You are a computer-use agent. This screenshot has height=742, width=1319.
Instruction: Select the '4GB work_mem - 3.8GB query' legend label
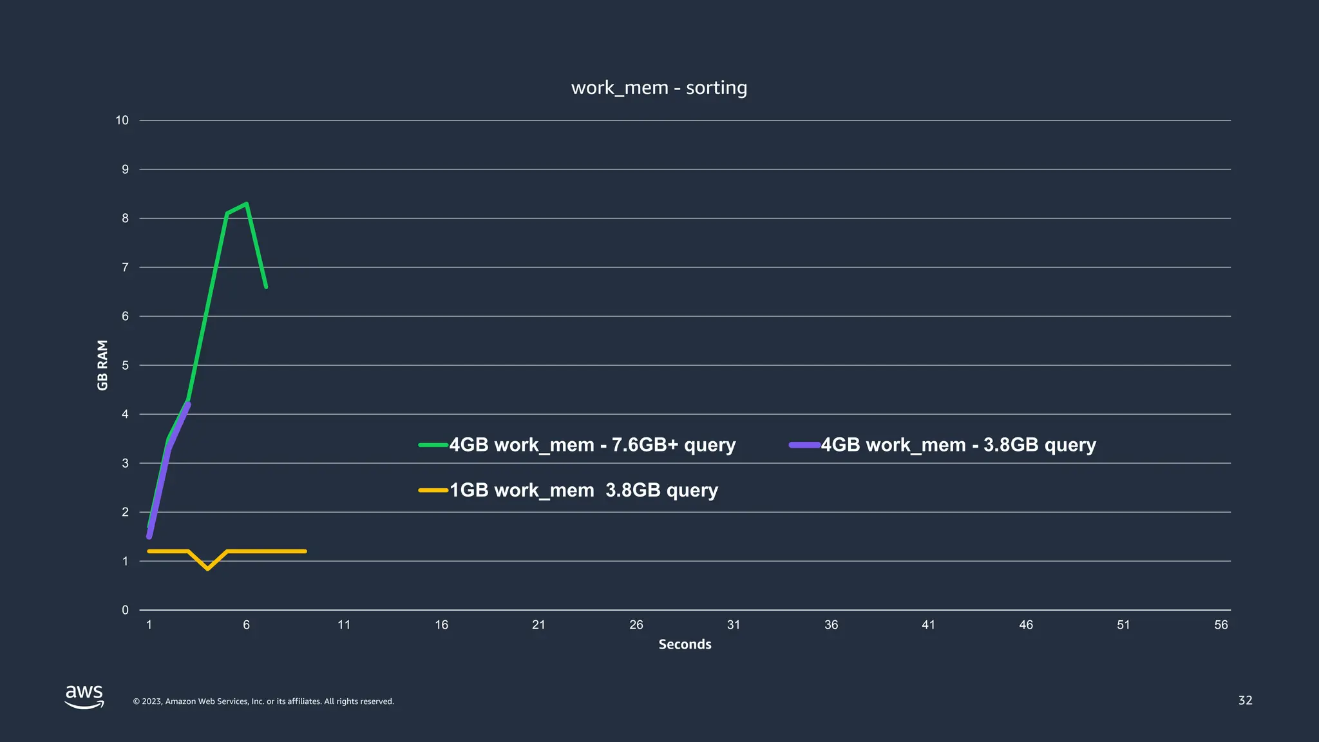coord(958,445)
